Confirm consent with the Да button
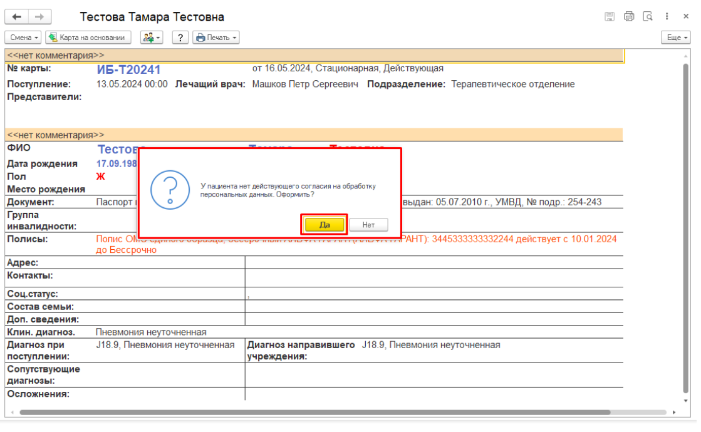This screenshot has height=432, width=701. pos(325,224)
